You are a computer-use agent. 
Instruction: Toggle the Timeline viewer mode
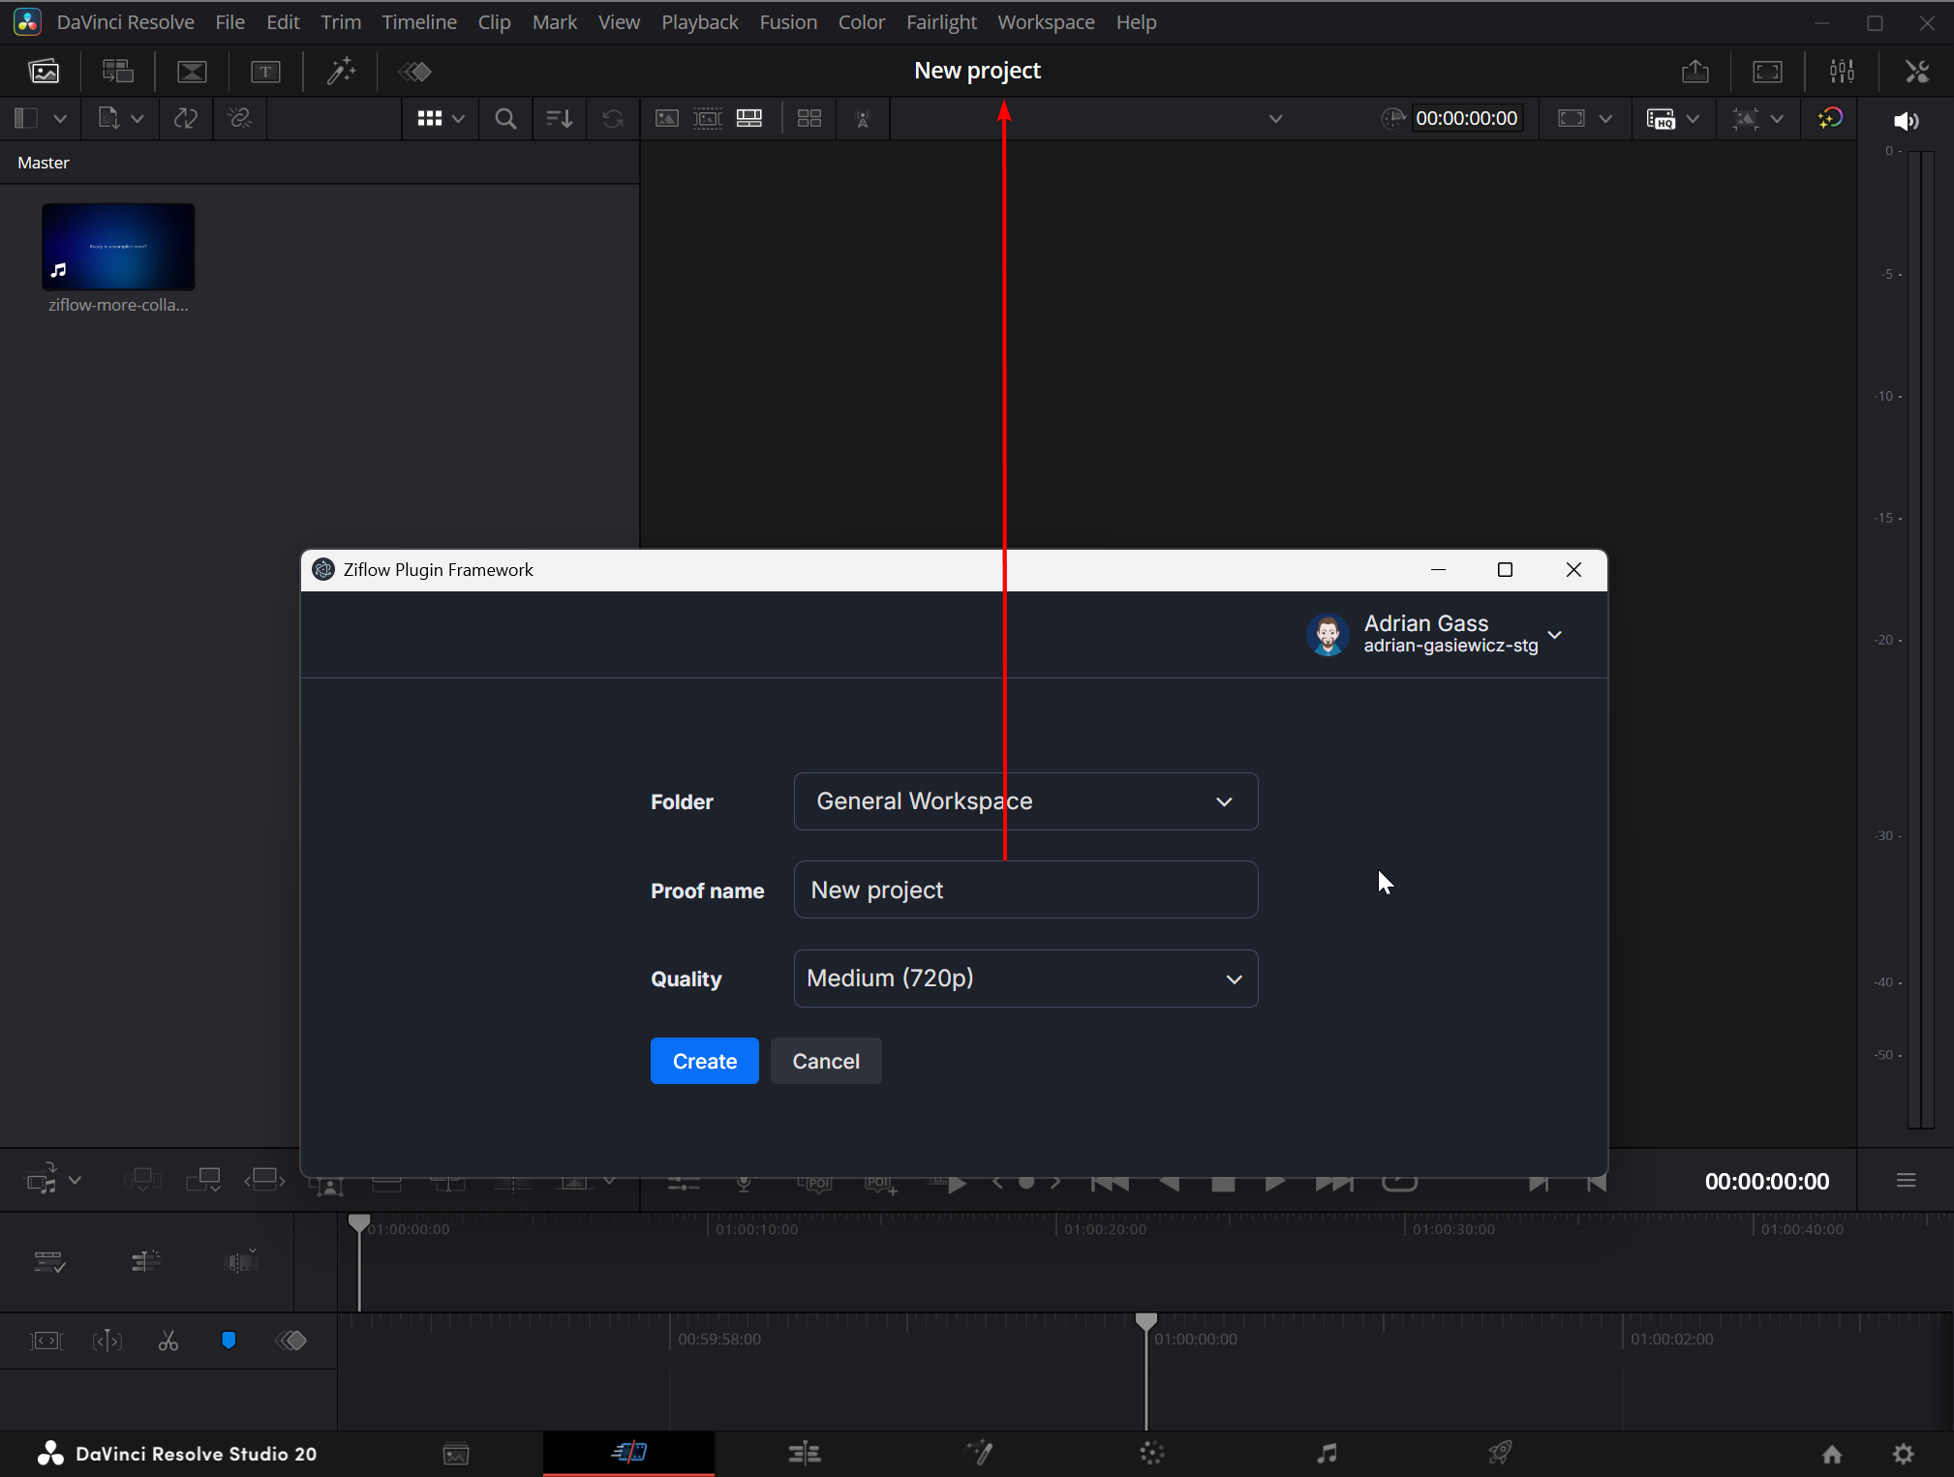coord(749,118)
